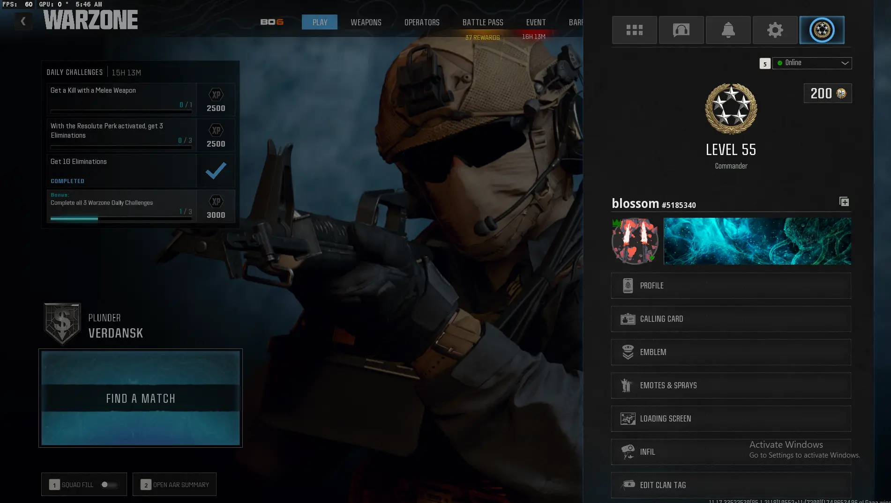Open the Profile menu button
The height and width of the screenshot is (503, 891).
(x=731, y=286)
